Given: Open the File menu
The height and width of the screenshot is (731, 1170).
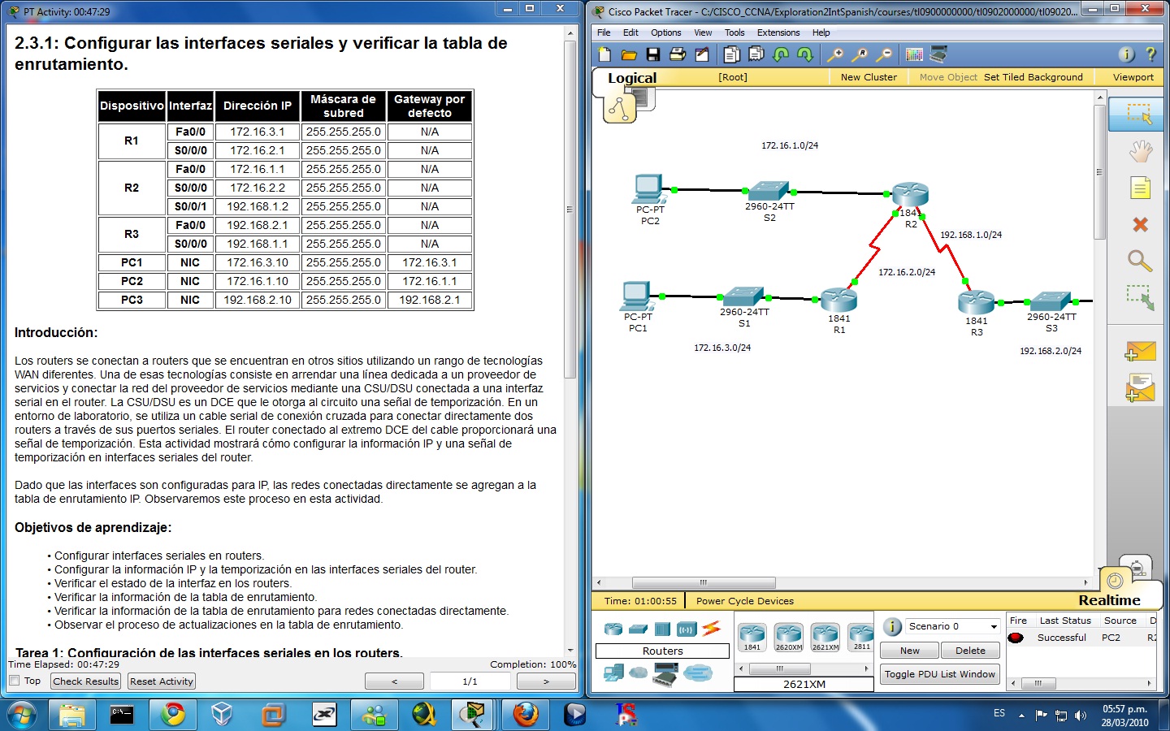Looking at the screenshot, I should [x=604, y=32].
